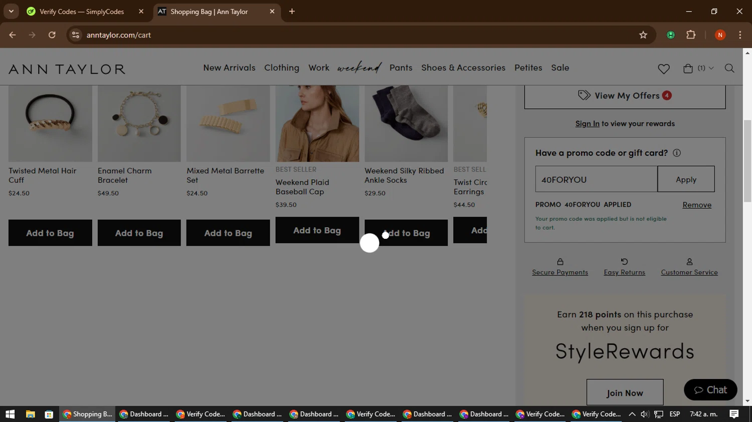Open the Secure Payments link
The image size is (752, 422).
pyautogui.click(x=560, y=272)
